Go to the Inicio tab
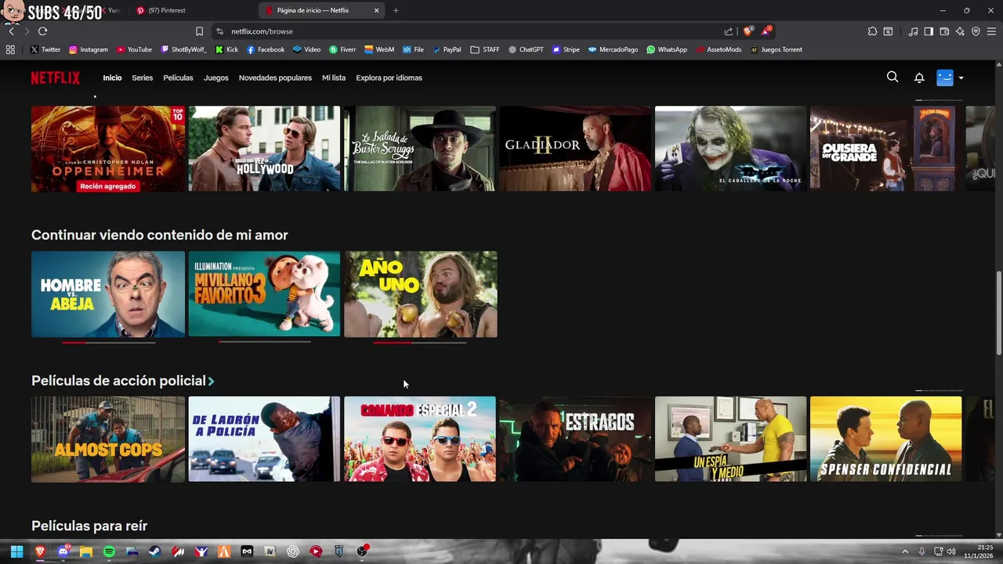The image size is (1003, 564). 112,78
